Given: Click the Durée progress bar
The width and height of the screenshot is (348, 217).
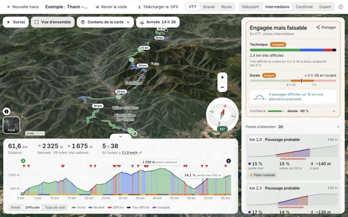Looking at the screenshot, I should pos(293,81).
